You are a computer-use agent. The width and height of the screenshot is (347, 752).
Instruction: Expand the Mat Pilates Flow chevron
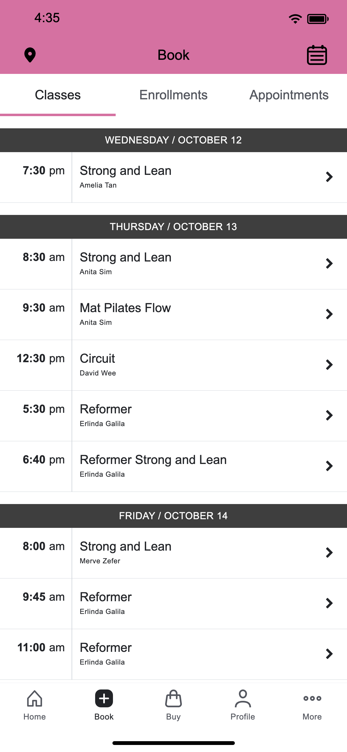pos(329,314)
